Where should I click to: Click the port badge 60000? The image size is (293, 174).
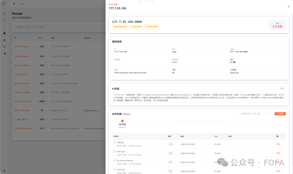tap(42, 101)
